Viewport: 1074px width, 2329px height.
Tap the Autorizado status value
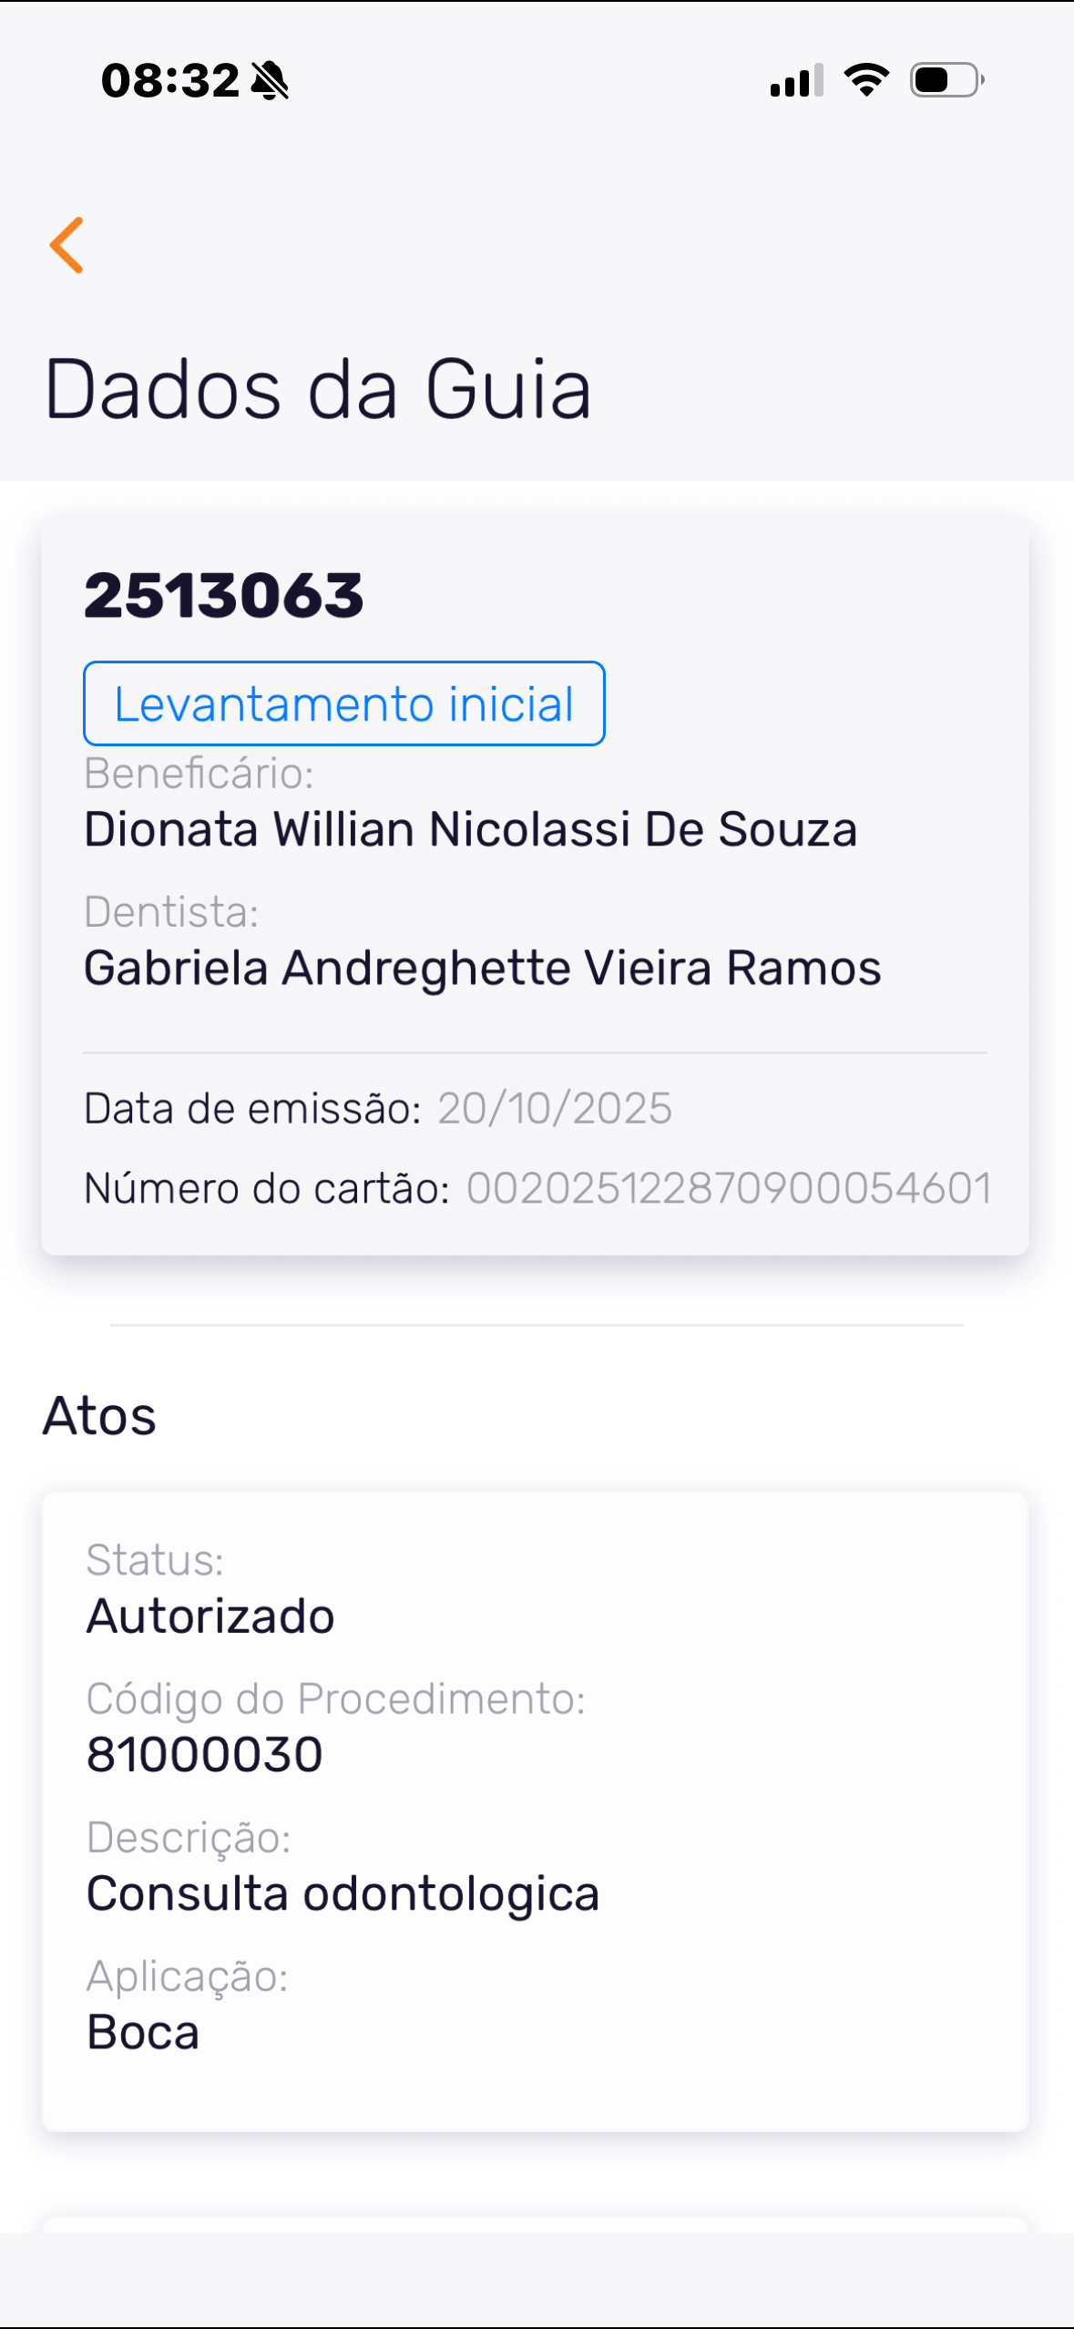tap(210, 1616)
